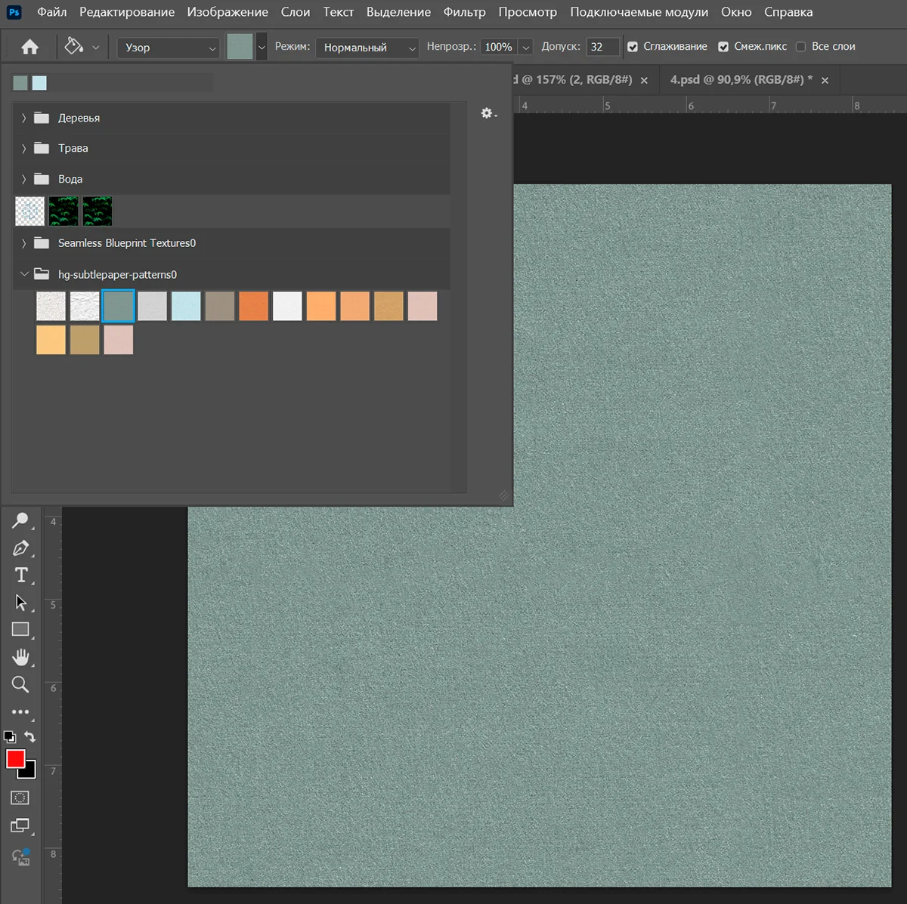The height and width of the screenshot is (904, 907).
Task: Enable the Все слои checkbox
Action: (x=801, y=47)
